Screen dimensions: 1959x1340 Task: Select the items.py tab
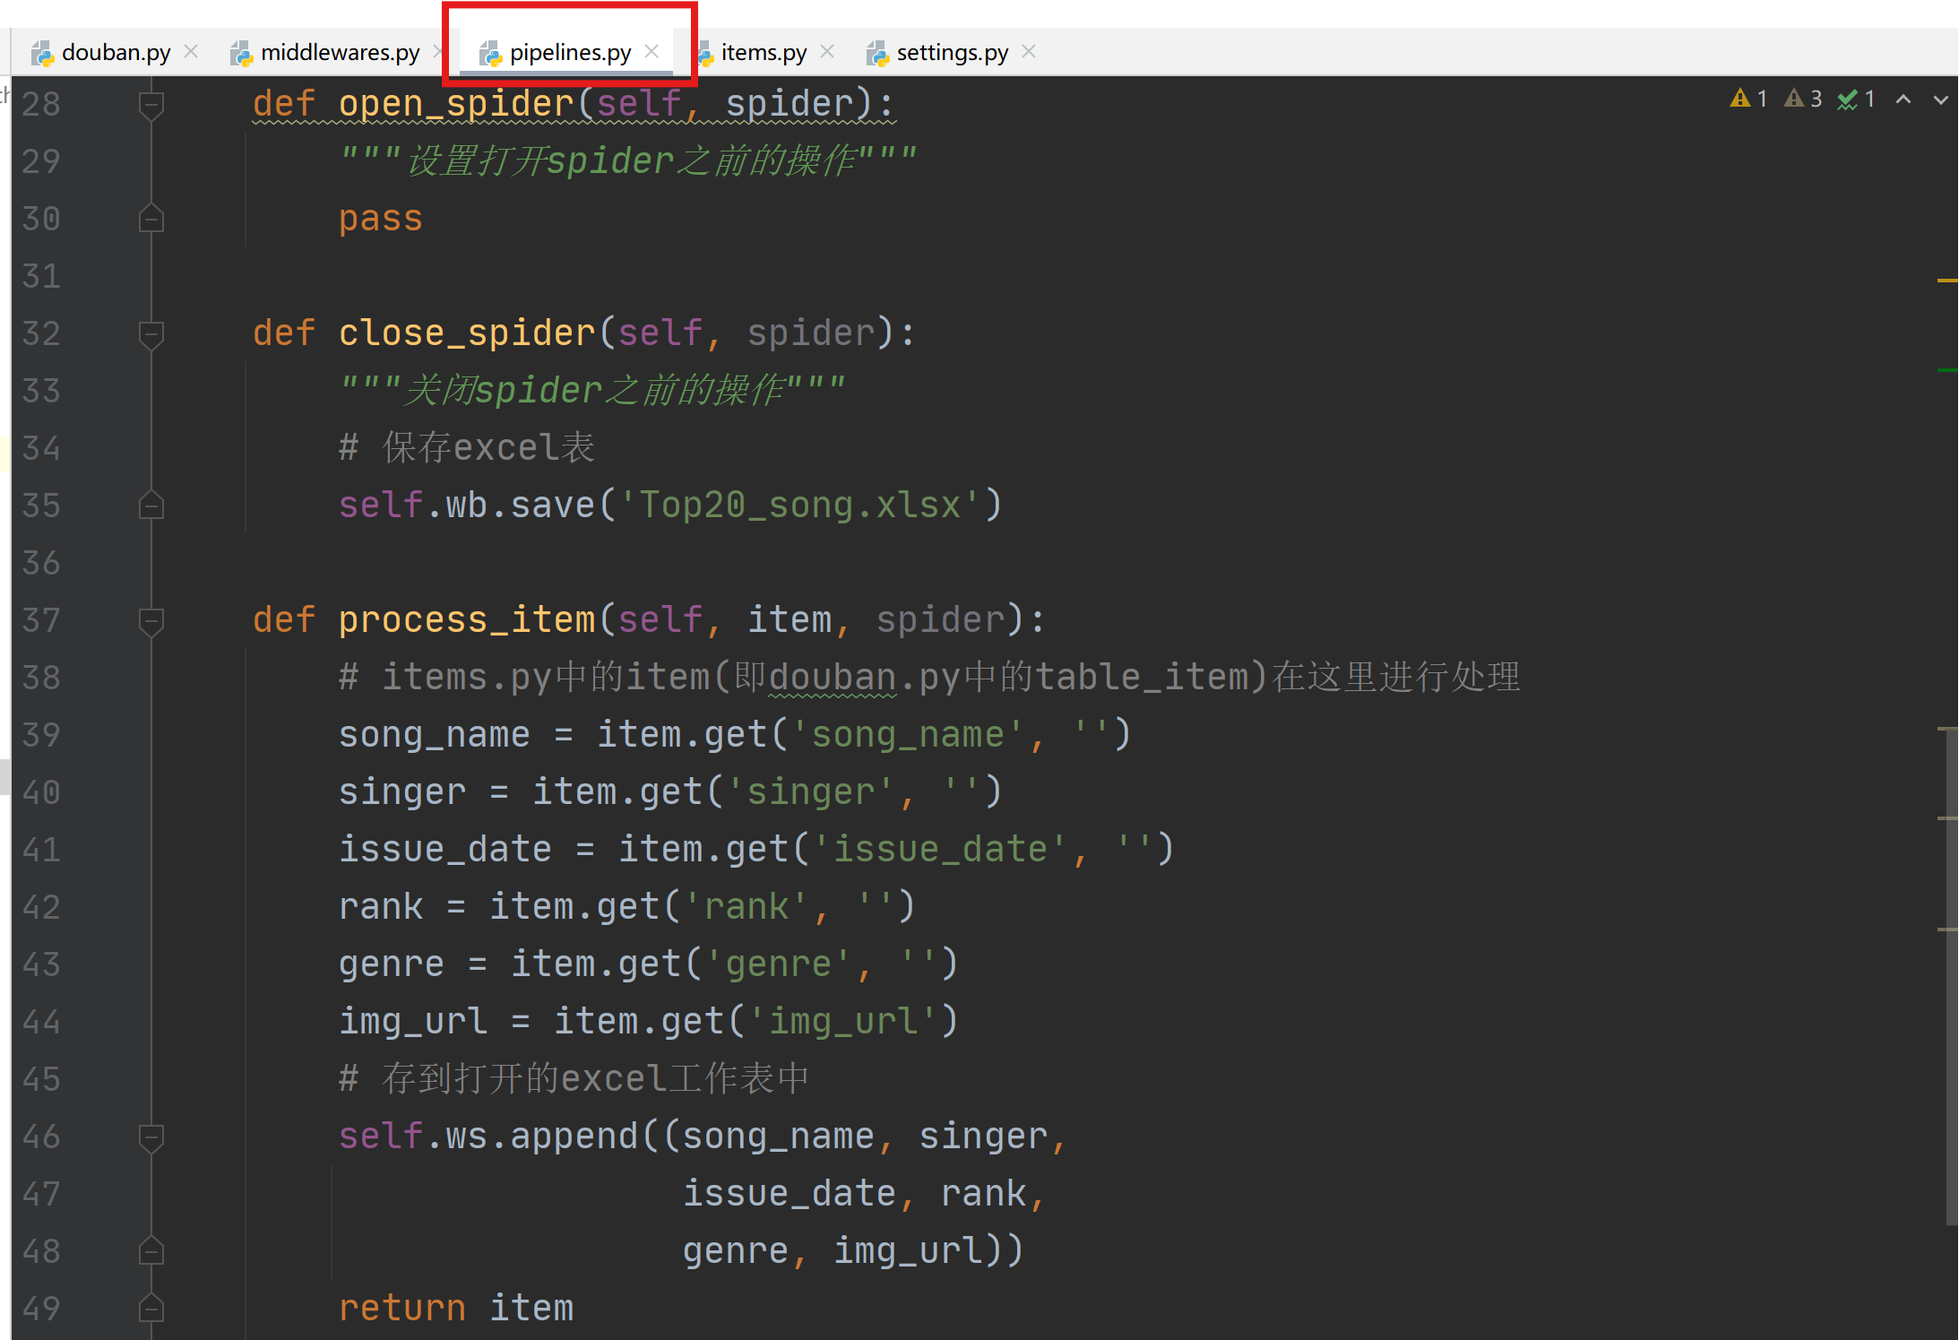[x=763, y=53]
